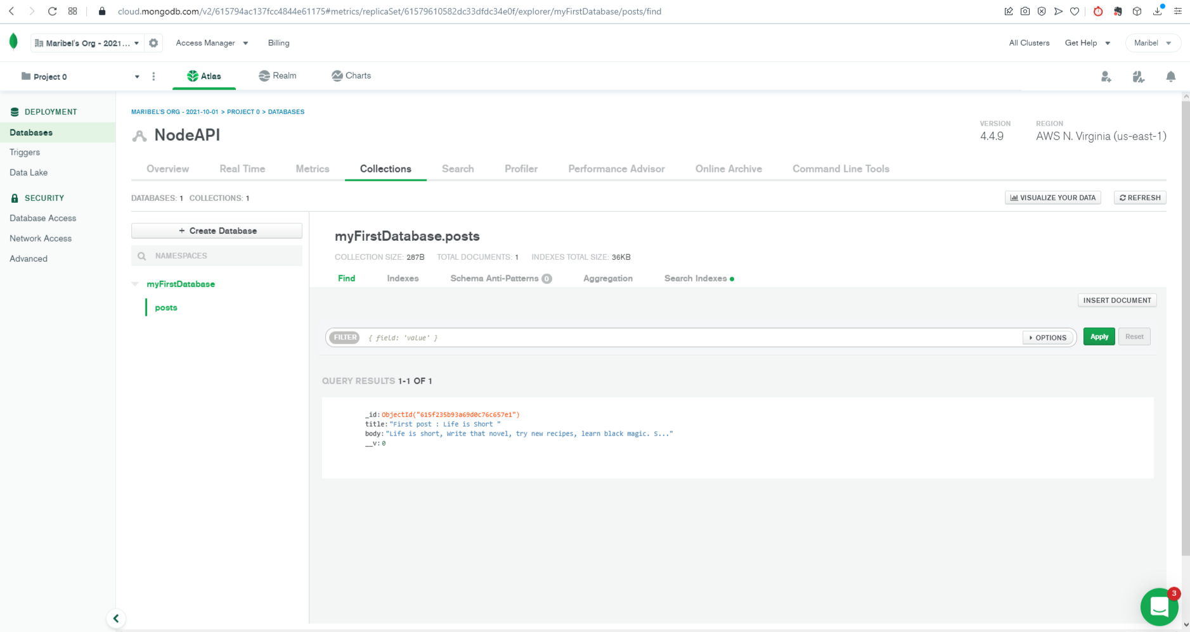Open project activity feed icon
This screenshot has height=632, width=1190.
coord(1139,77)
